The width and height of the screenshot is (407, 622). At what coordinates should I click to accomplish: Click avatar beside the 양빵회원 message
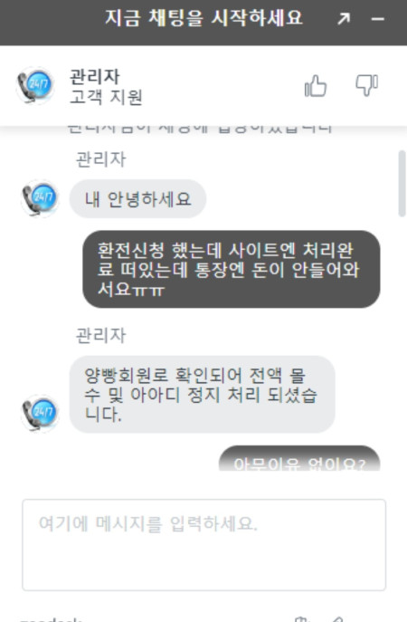[x=40, y=414]
